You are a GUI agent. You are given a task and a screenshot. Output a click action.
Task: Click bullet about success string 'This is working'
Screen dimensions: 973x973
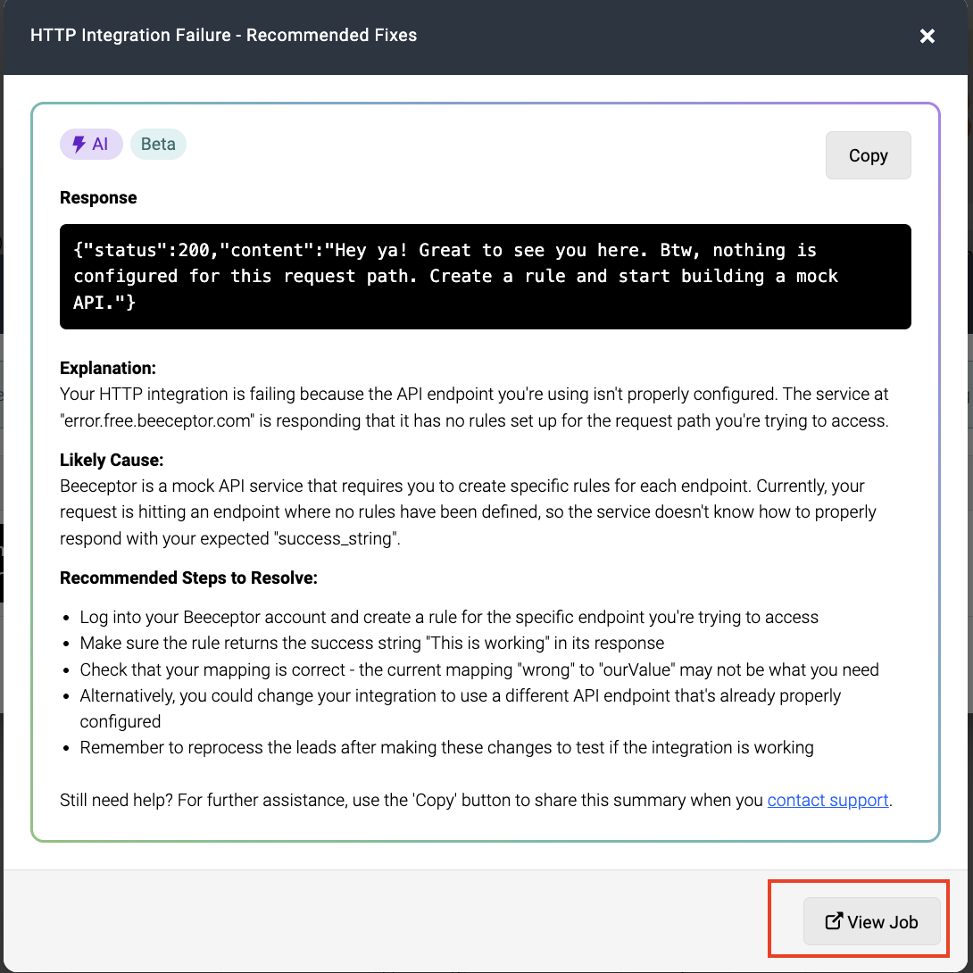point(371,643)
